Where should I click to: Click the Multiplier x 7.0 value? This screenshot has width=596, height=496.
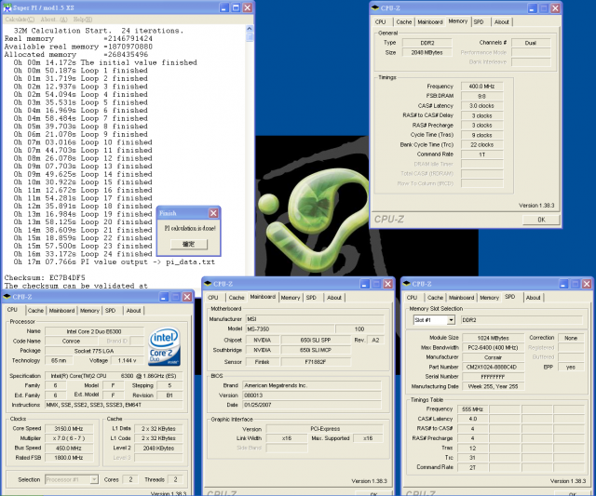coord(69,438)
